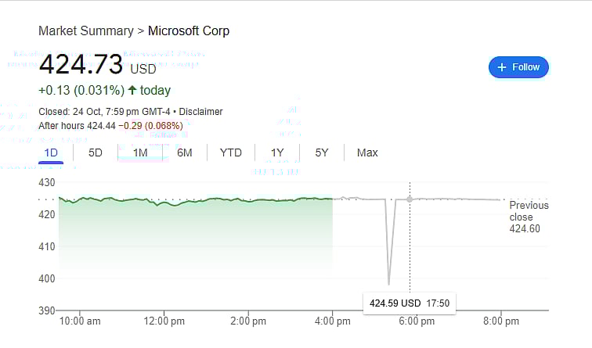This screenshot has width=592, height=348.
Task: Select the 5Y range tab
Action: [x=322, y=152]
